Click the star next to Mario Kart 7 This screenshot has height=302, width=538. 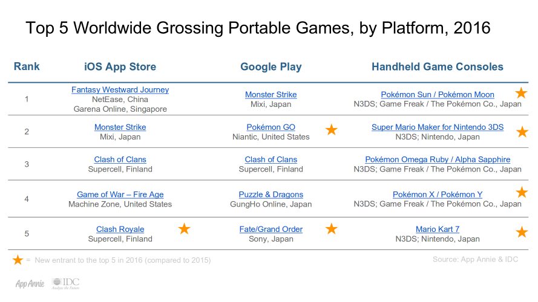coord(522,232)
